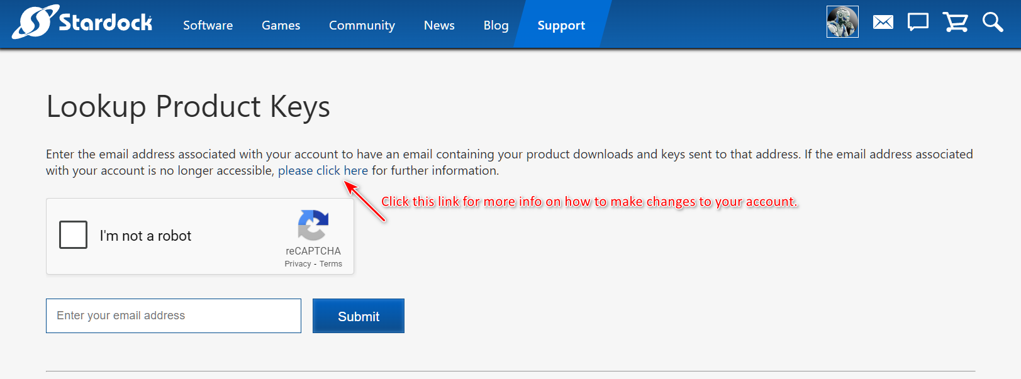The height and width of the screenshot is (379, 1021).
Task: Focus the email address input field
Action: 174,316
